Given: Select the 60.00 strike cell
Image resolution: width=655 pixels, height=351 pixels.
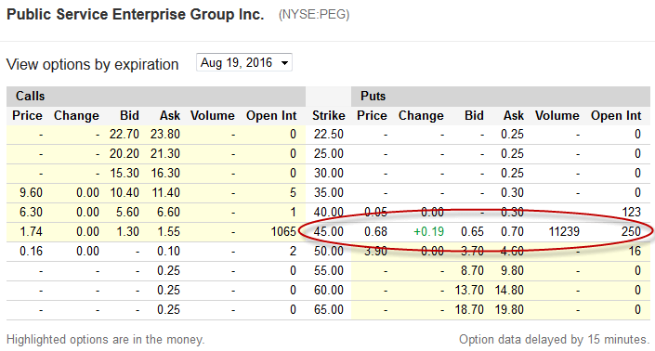Looking at the screenshot, I should [x=329, y=290].
